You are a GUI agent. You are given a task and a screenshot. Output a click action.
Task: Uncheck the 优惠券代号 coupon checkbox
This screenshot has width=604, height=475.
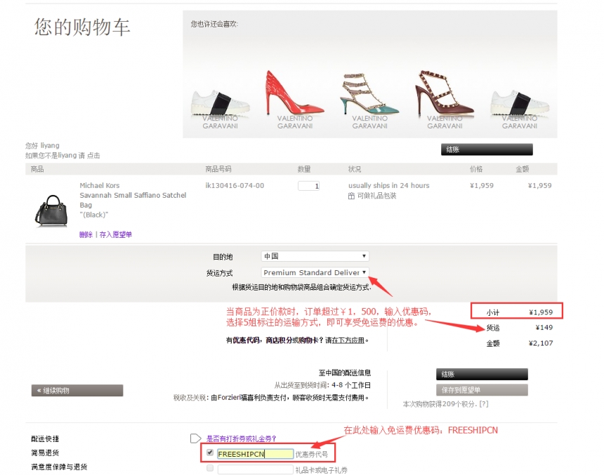(210, 453)
